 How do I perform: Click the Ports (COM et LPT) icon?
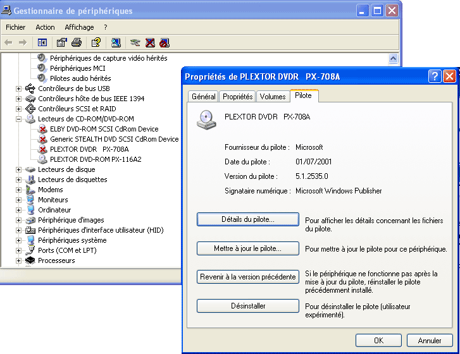30,250
